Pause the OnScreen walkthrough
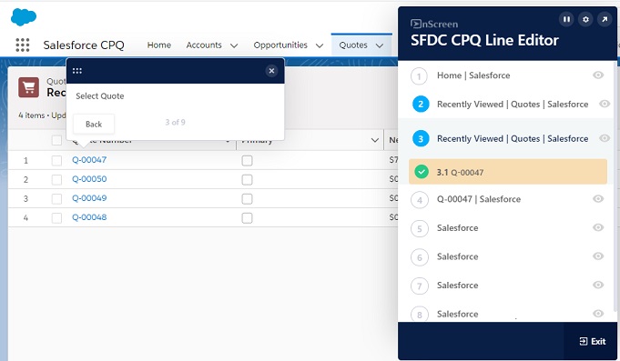 (566, 19)
